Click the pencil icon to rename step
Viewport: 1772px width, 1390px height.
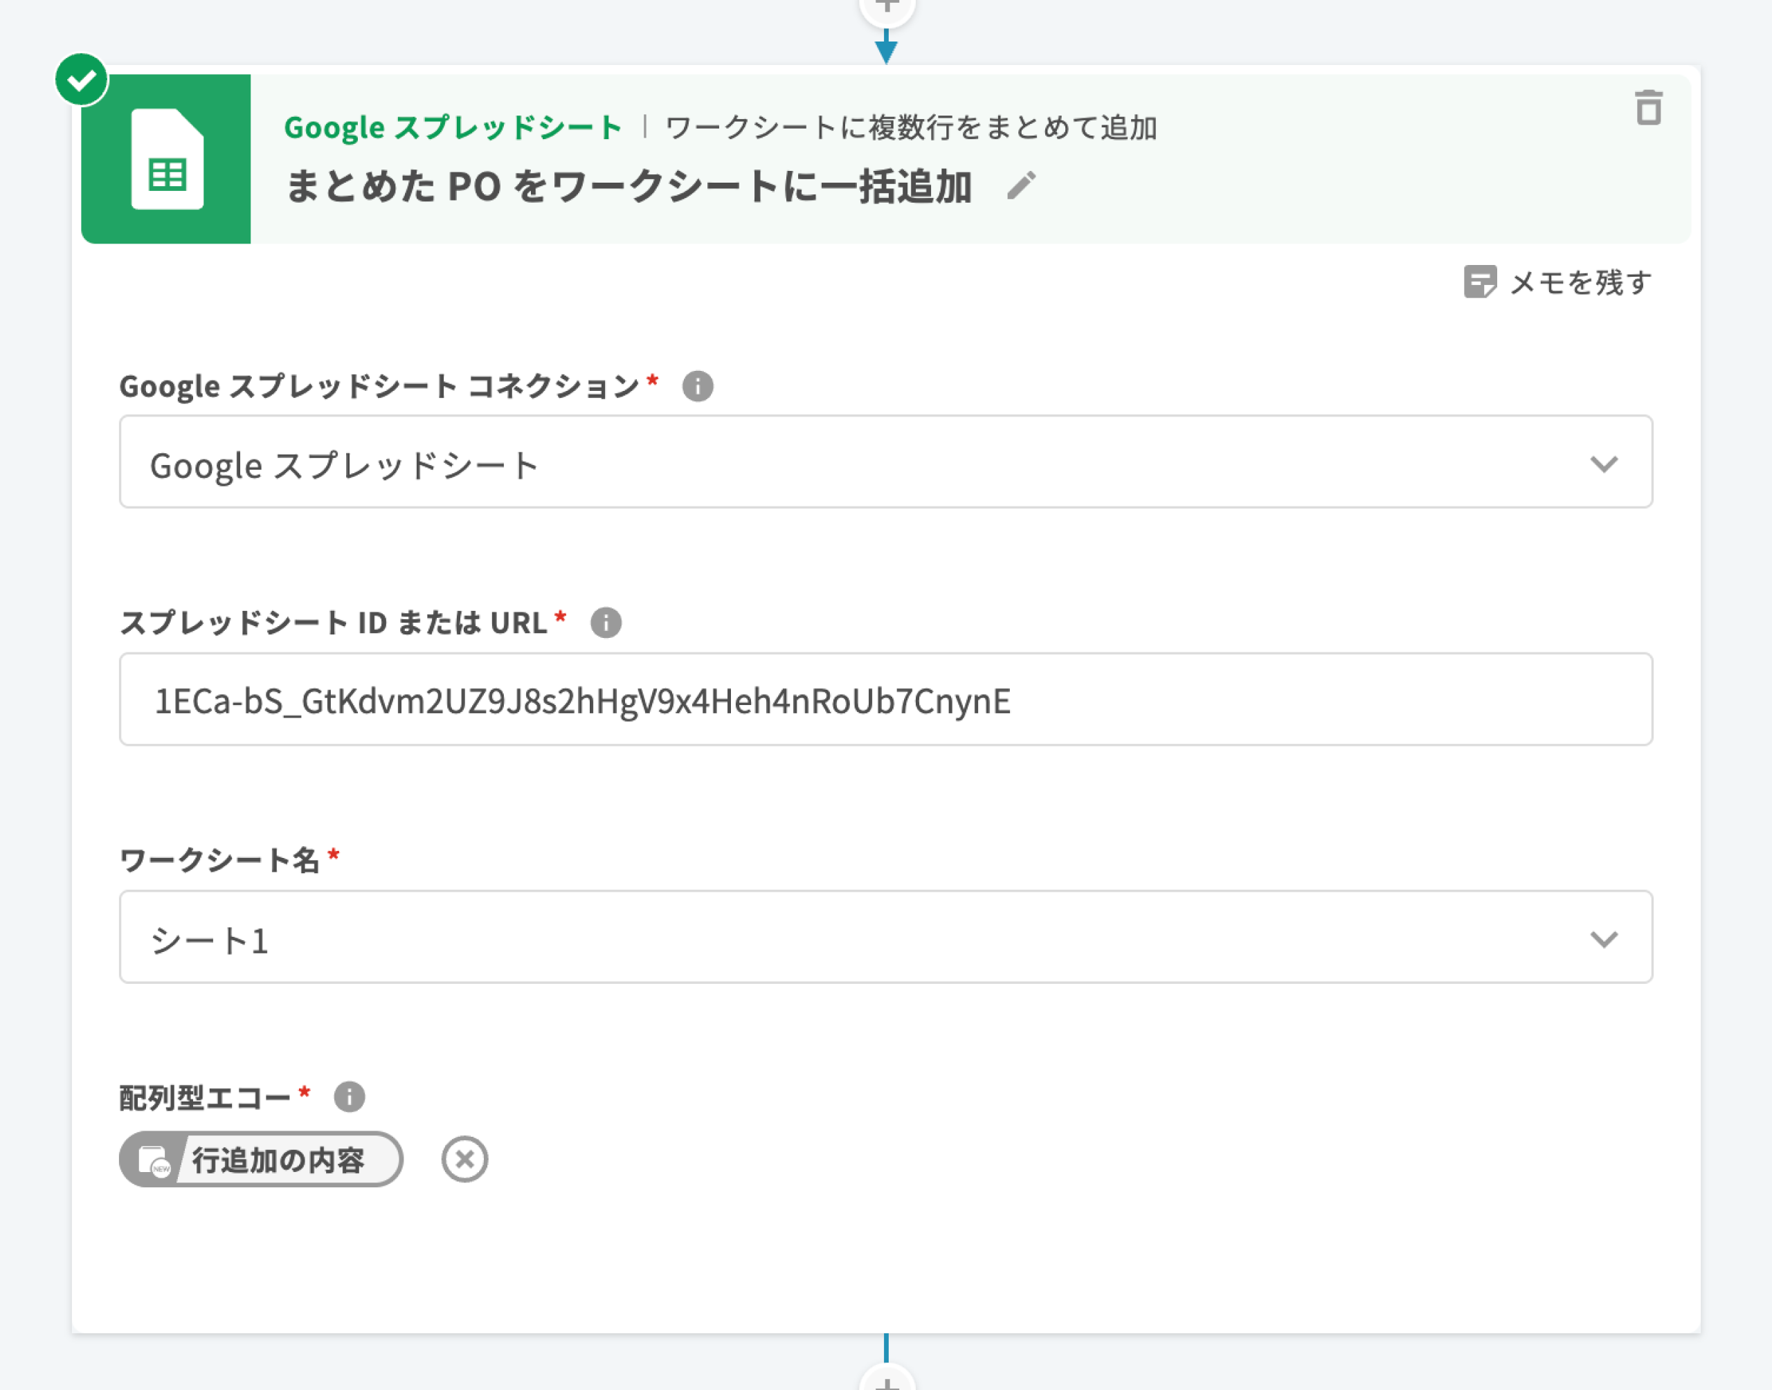pos(1021,185)
